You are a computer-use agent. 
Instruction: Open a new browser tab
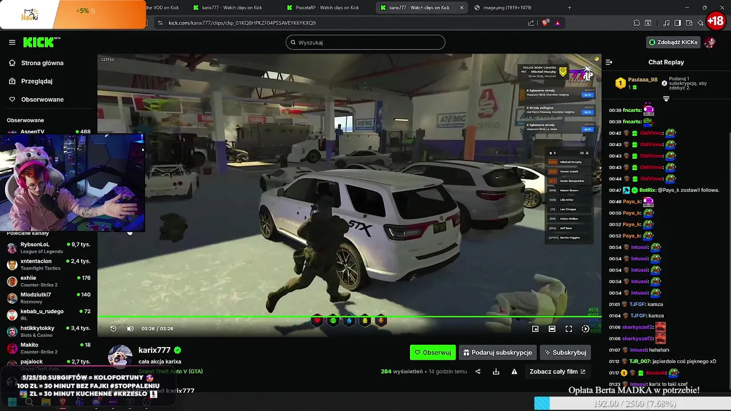(569, 7)
